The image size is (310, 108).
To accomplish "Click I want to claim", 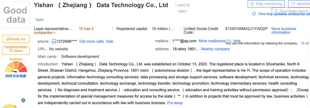I will [182, 8].
